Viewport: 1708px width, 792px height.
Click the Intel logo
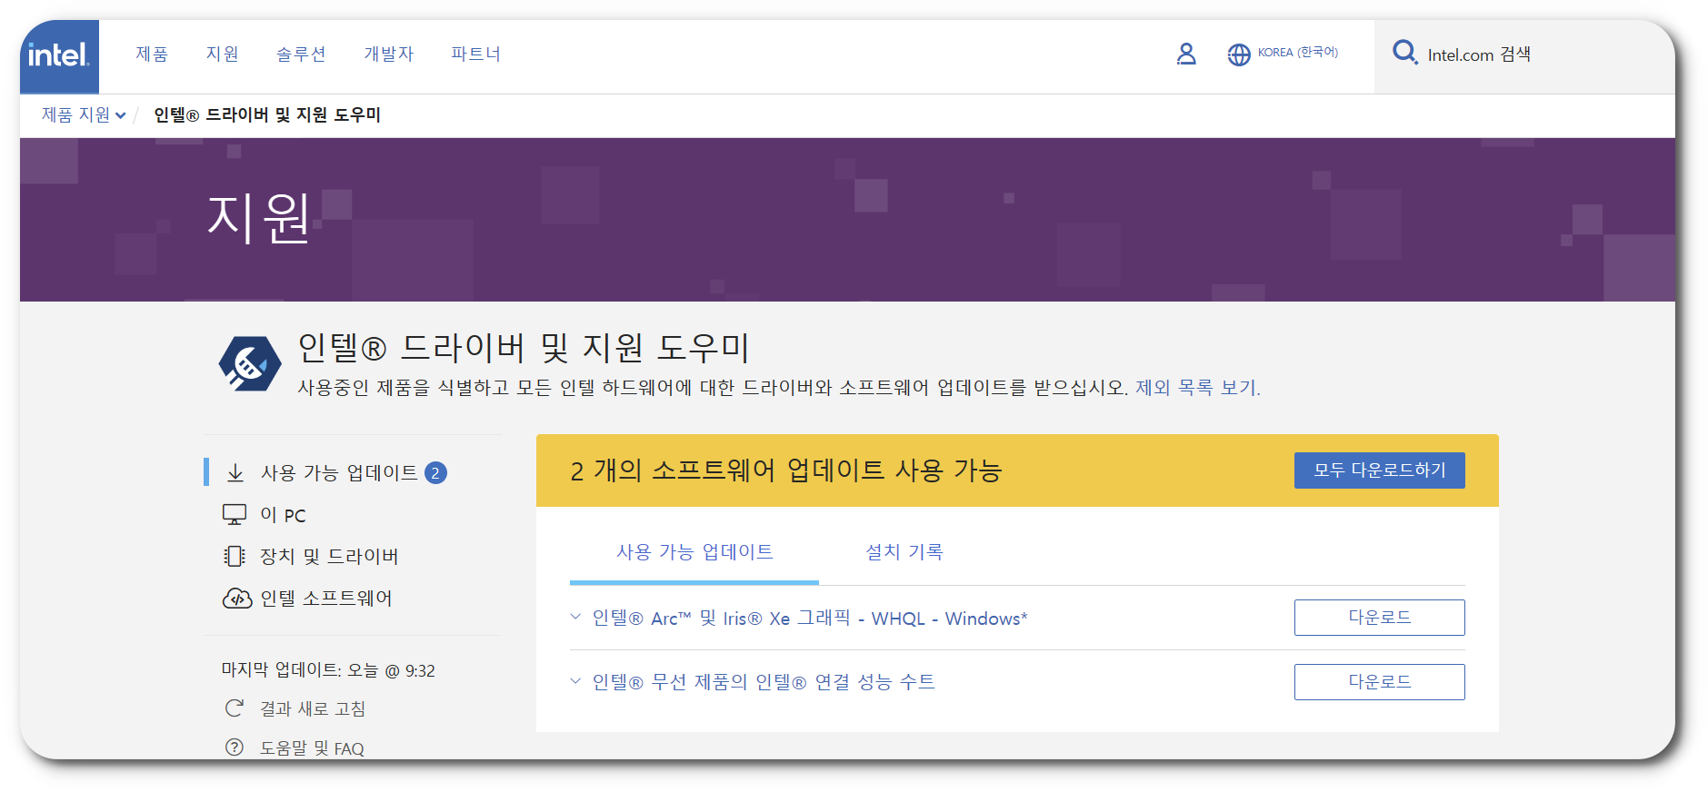(59, 56)
